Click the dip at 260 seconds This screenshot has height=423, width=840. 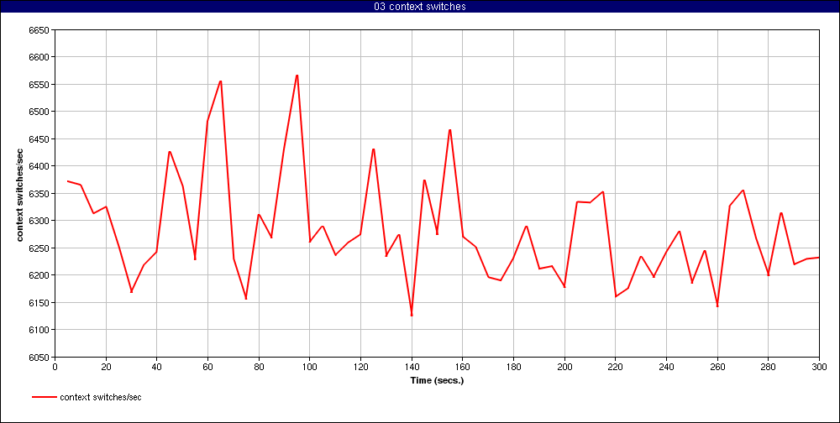point(717,305)
